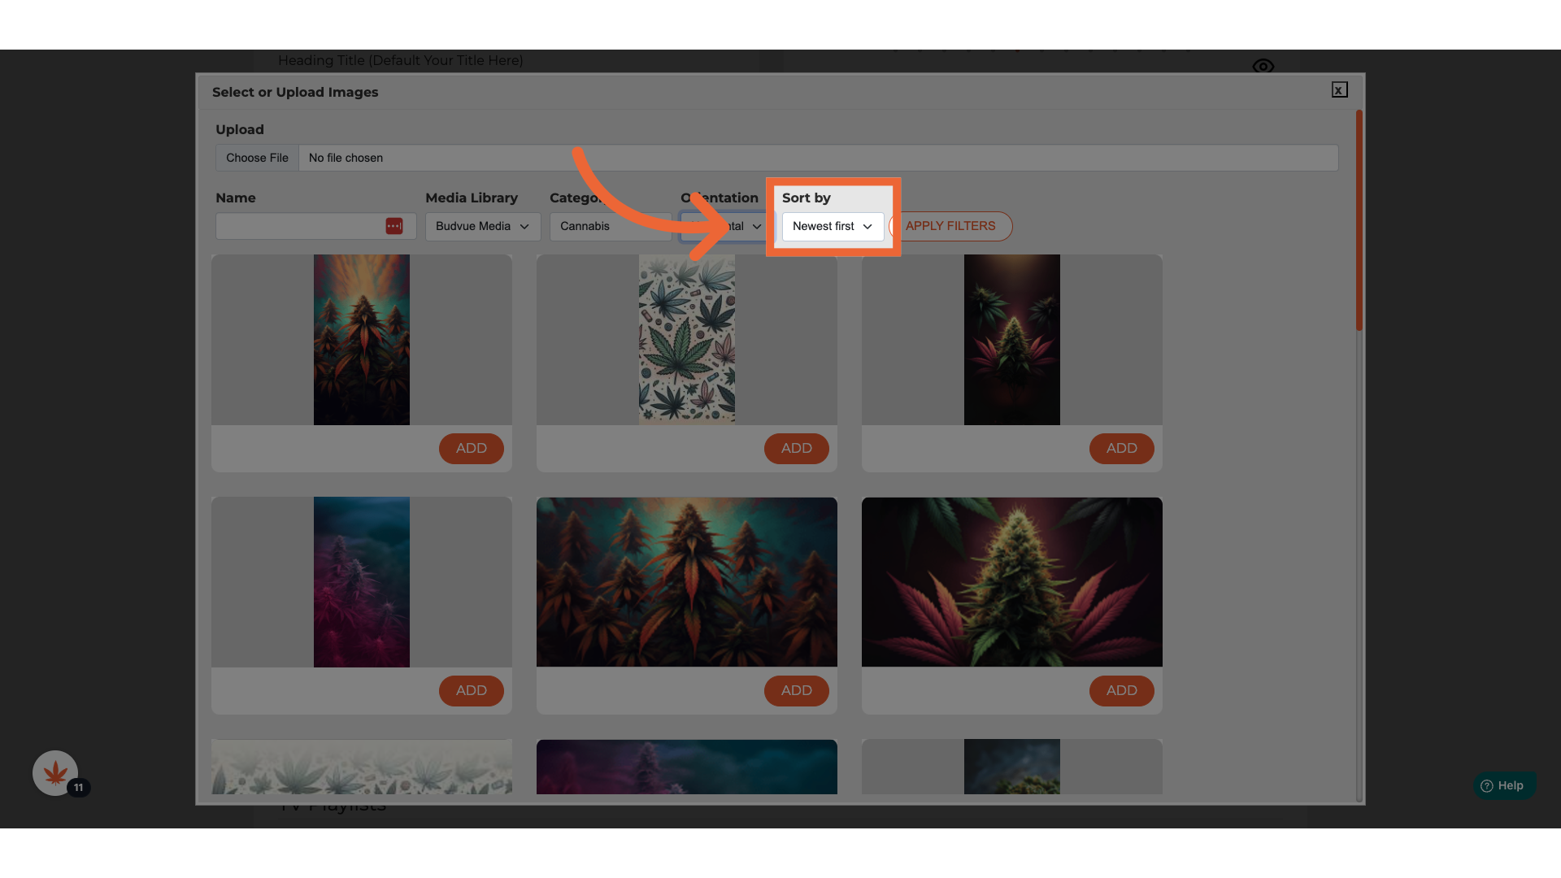
Task: Select the wide pink-leaf bud thumbnail
Action: pos(1011,582)
